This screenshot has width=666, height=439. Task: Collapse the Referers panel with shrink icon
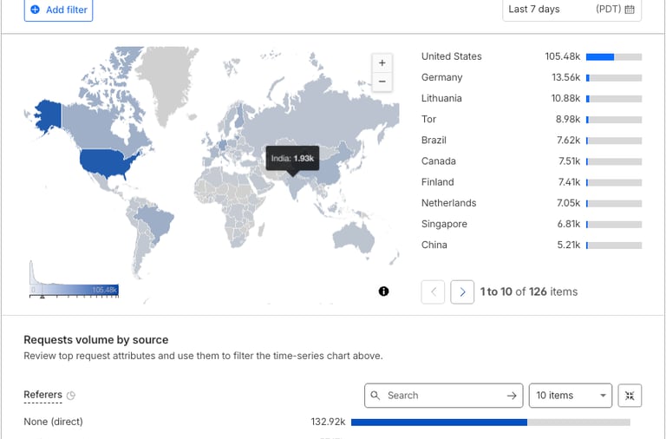[630, 396]
